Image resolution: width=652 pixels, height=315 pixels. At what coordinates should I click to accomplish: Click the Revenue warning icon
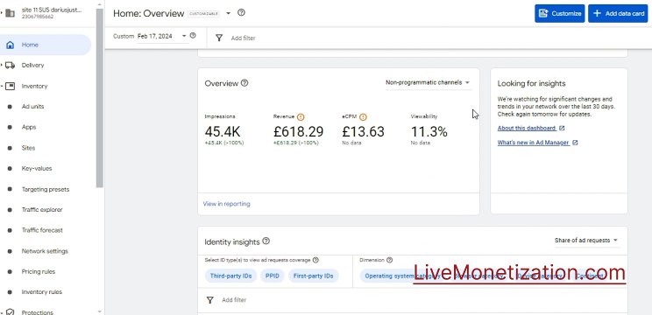pos(301,117)
